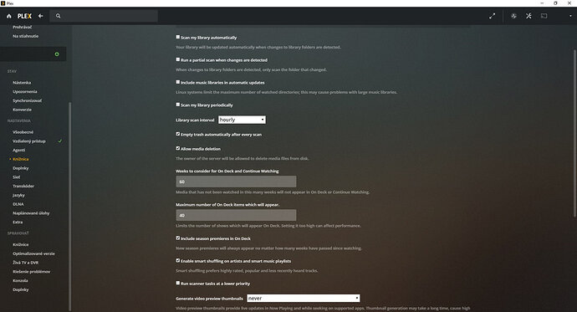The image size is (577, 312).
Task: Open Optimalizované verzie
Action: 33,253
